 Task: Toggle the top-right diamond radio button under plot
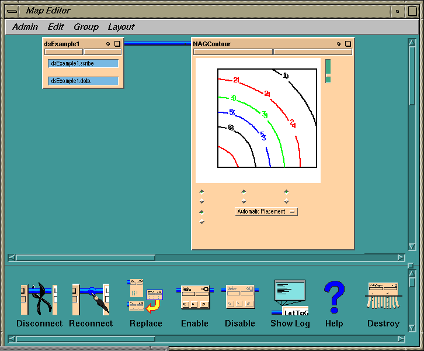[286, 191]
